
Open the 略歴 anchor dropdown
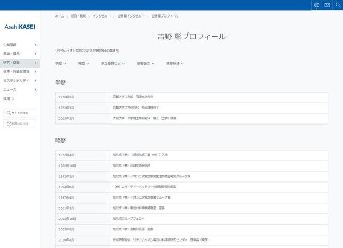pyautogui.click(x=83, y=64)
